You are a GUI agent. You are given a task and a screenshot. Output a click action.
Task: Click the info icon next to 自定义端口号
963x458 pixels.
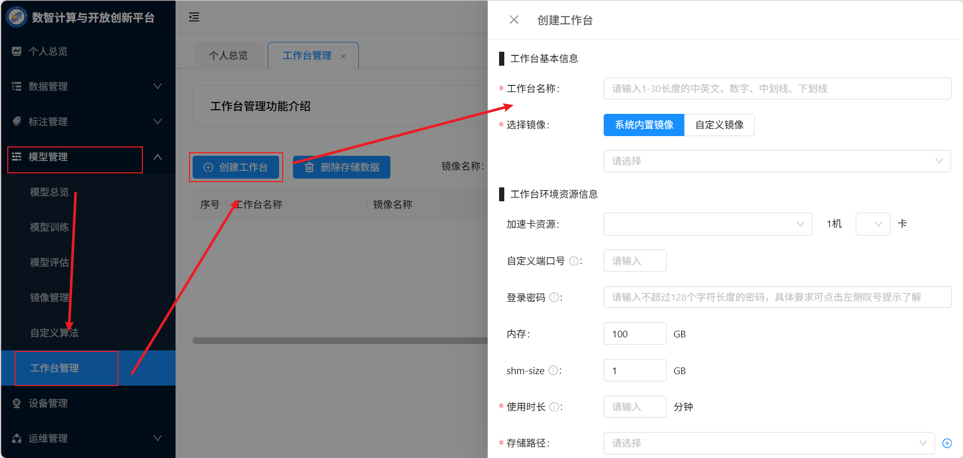[x=574, y=261]
